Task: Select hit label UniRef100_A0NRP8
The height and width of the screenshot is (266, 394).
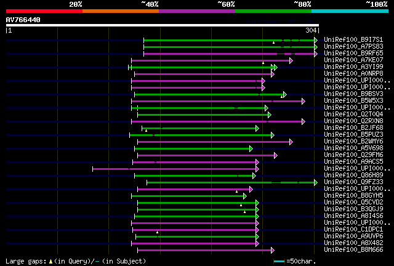Action: click(x=353, y=73)
